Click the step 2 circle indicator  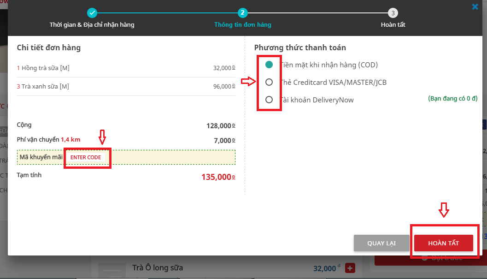pyautogui.click(x=242, y=13)
